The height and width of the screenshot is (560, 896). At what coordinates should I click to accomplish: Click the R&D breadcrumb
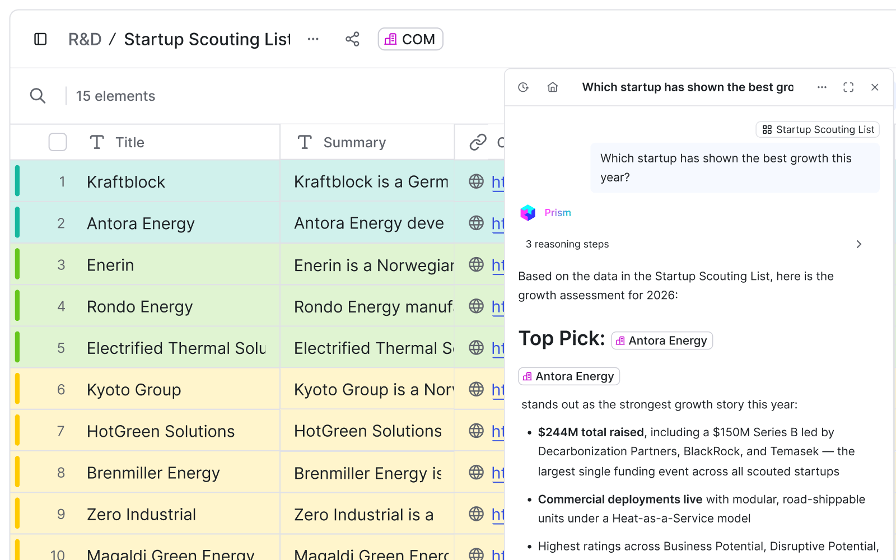pyautogui.click(x=85, y=39)
